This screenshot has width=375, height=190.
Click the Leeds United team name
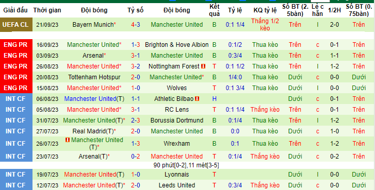tap(177, 185)
